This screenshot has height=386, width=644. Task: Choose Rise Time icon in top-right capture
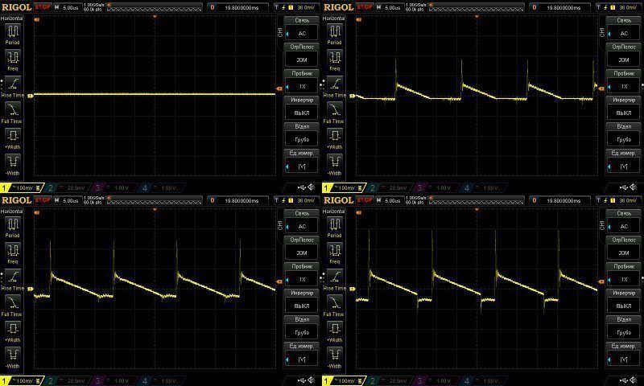click(335, 84)
